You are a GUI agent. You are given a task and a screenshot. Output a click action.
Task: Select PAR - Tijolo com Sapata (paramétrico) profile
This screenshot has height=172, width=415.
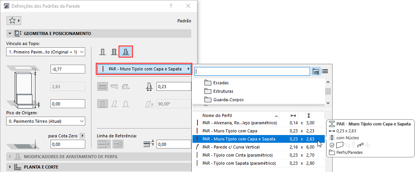(258, 163)
